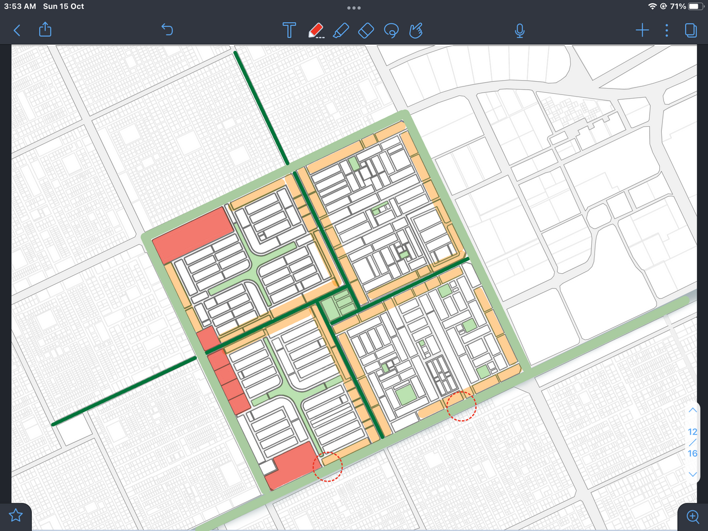Viewport: 708px width, 531px height.
Task: Toggle the star bookmark for this page
Action: (x=16, y=515)
